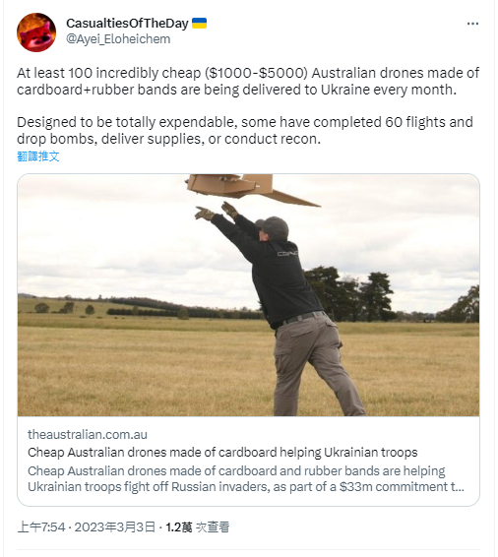Open the cardboard drone launch photo

point(248,295)
